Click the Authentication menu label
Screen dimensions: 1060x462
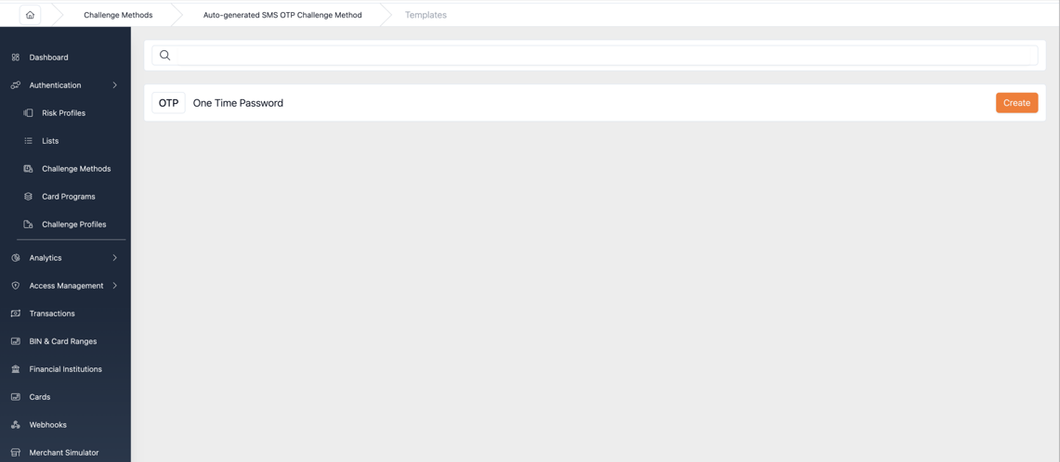(x=56, y=85)
